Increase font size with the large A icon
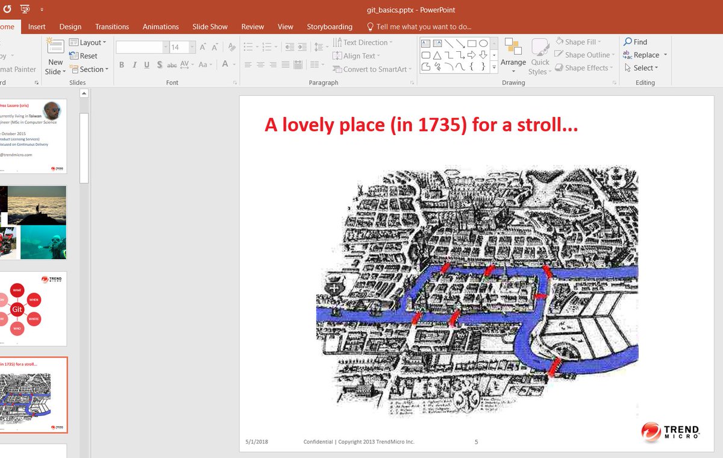Image resolution: width=723 pixels, height=458 pixels. click(204, 47)
